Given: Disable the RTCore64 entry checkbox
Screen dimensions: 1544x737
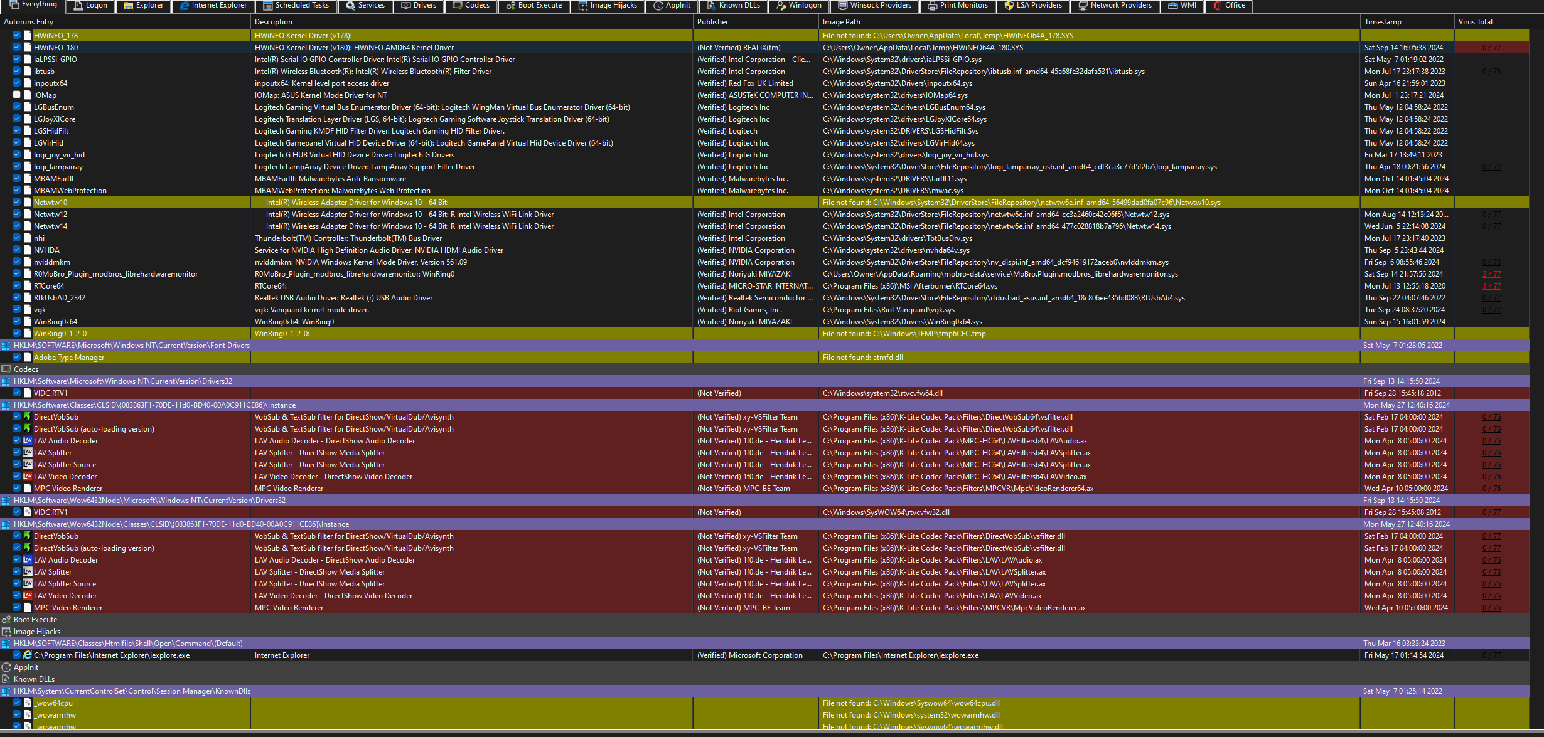Looking at the screenshot, I should (x=17, y=285).
